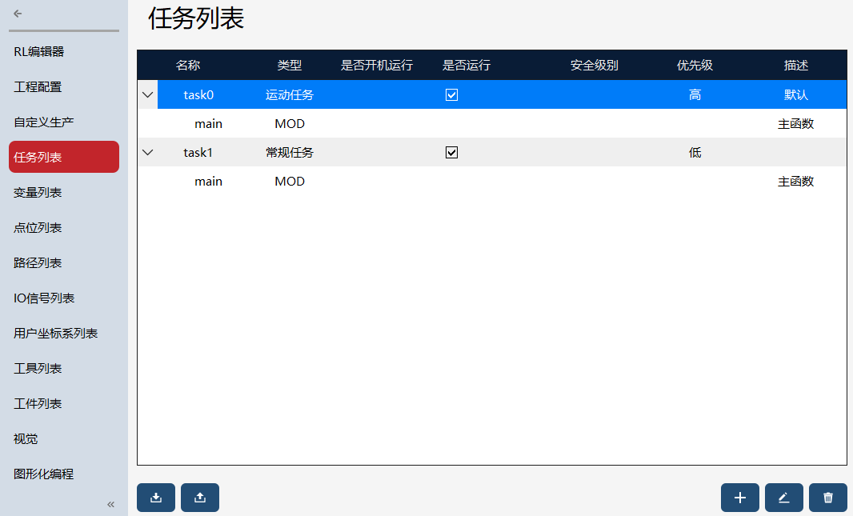The width and height of the screenshot is (853, 516).
Task: Click MOD type under task0
Action: (290, 123)
